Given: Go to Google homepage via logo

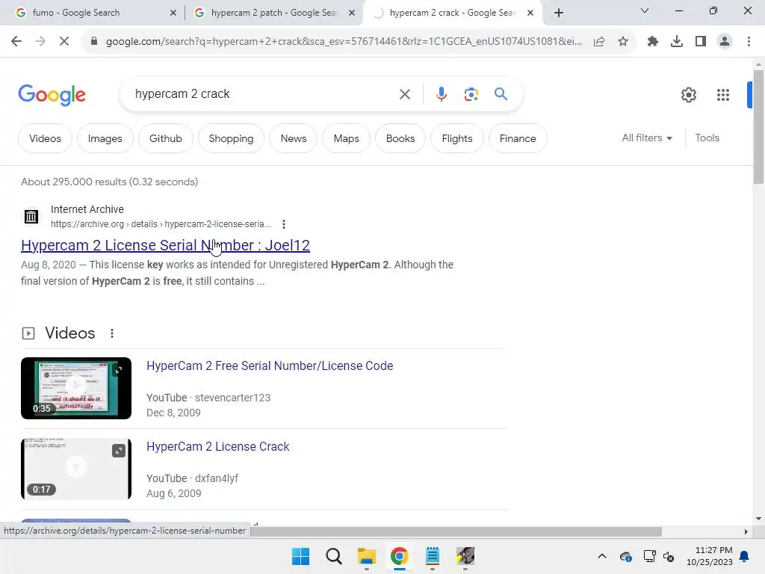Looking at the screenshot, I should (x=52, y=95).
